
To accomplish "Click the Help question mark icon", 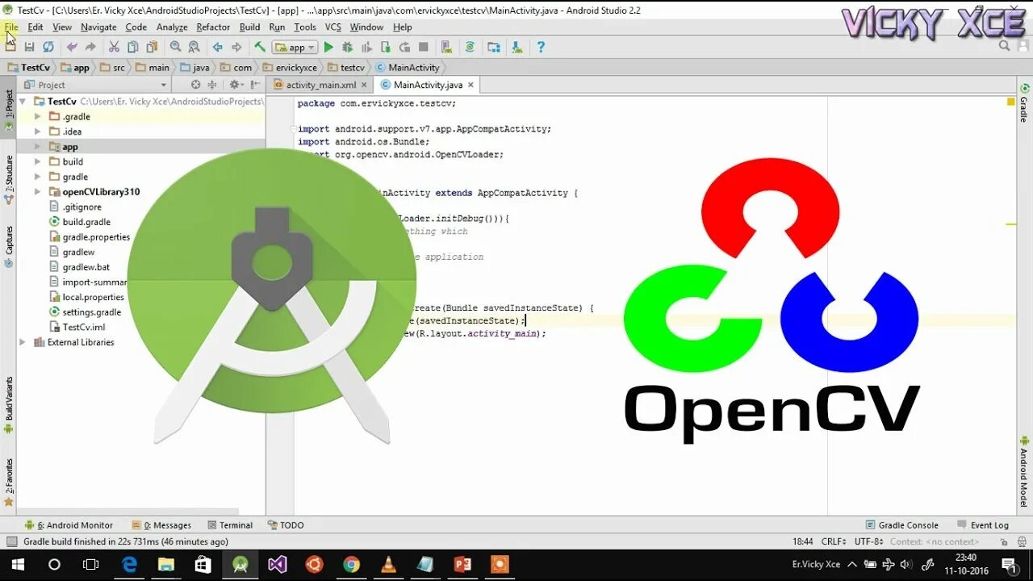I will pyautogui.click(x=541, y=48).
